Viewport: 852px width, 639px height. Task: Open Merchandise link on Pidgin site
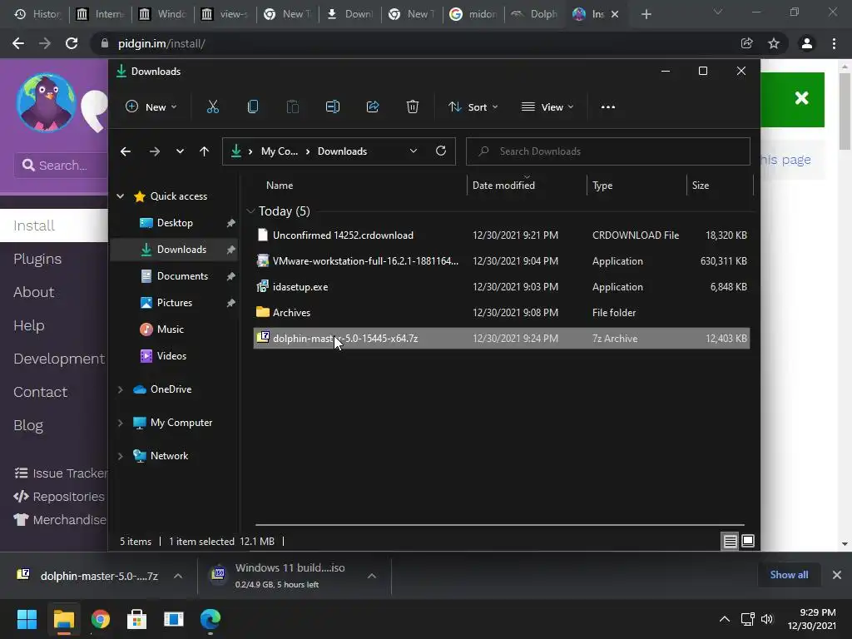pos(60,520)
